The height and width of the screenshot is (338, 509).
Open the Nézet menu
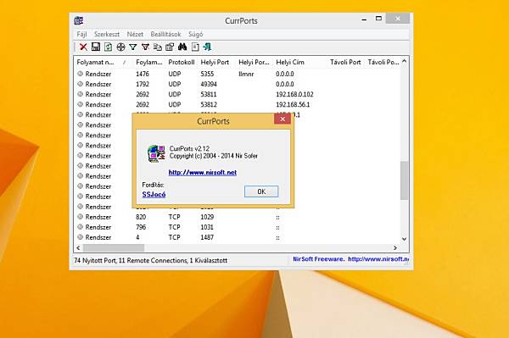point(135,35)
